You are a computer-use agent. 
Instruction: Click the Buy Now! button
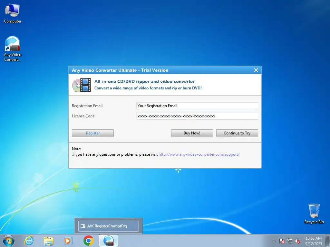[192, 133]
